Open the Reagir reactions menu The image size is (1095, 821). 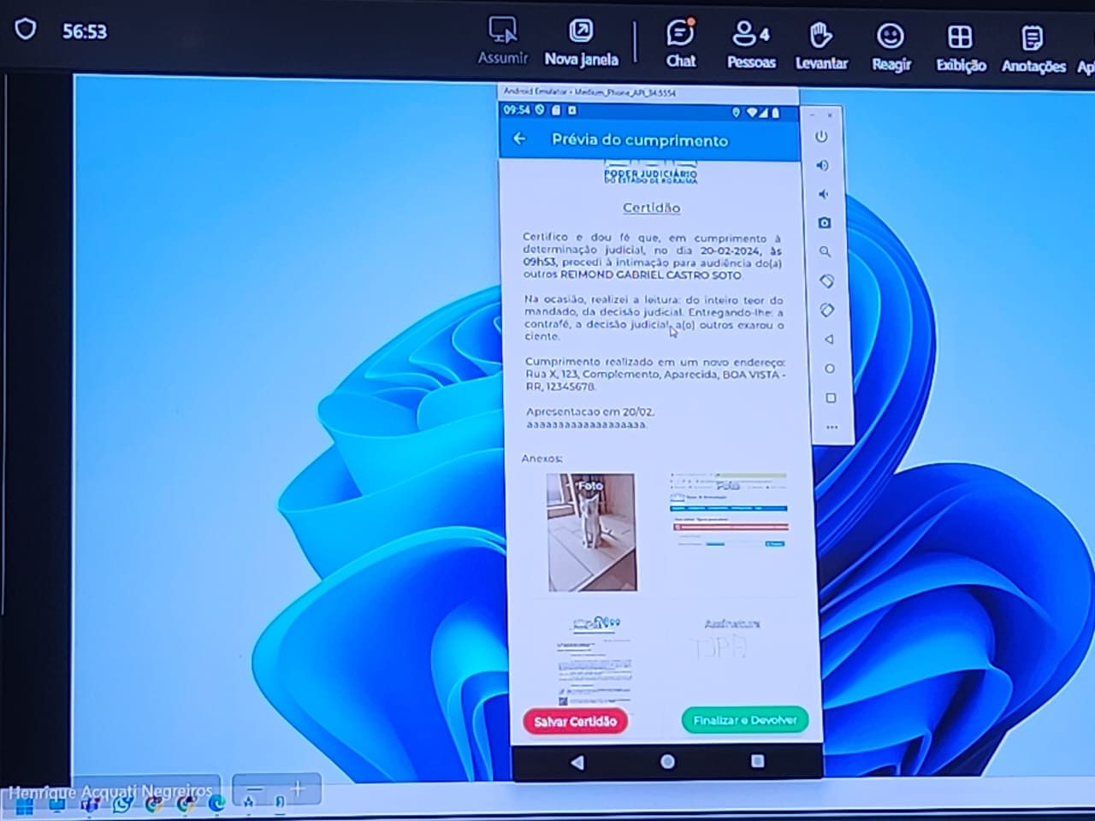pos(891,46)
